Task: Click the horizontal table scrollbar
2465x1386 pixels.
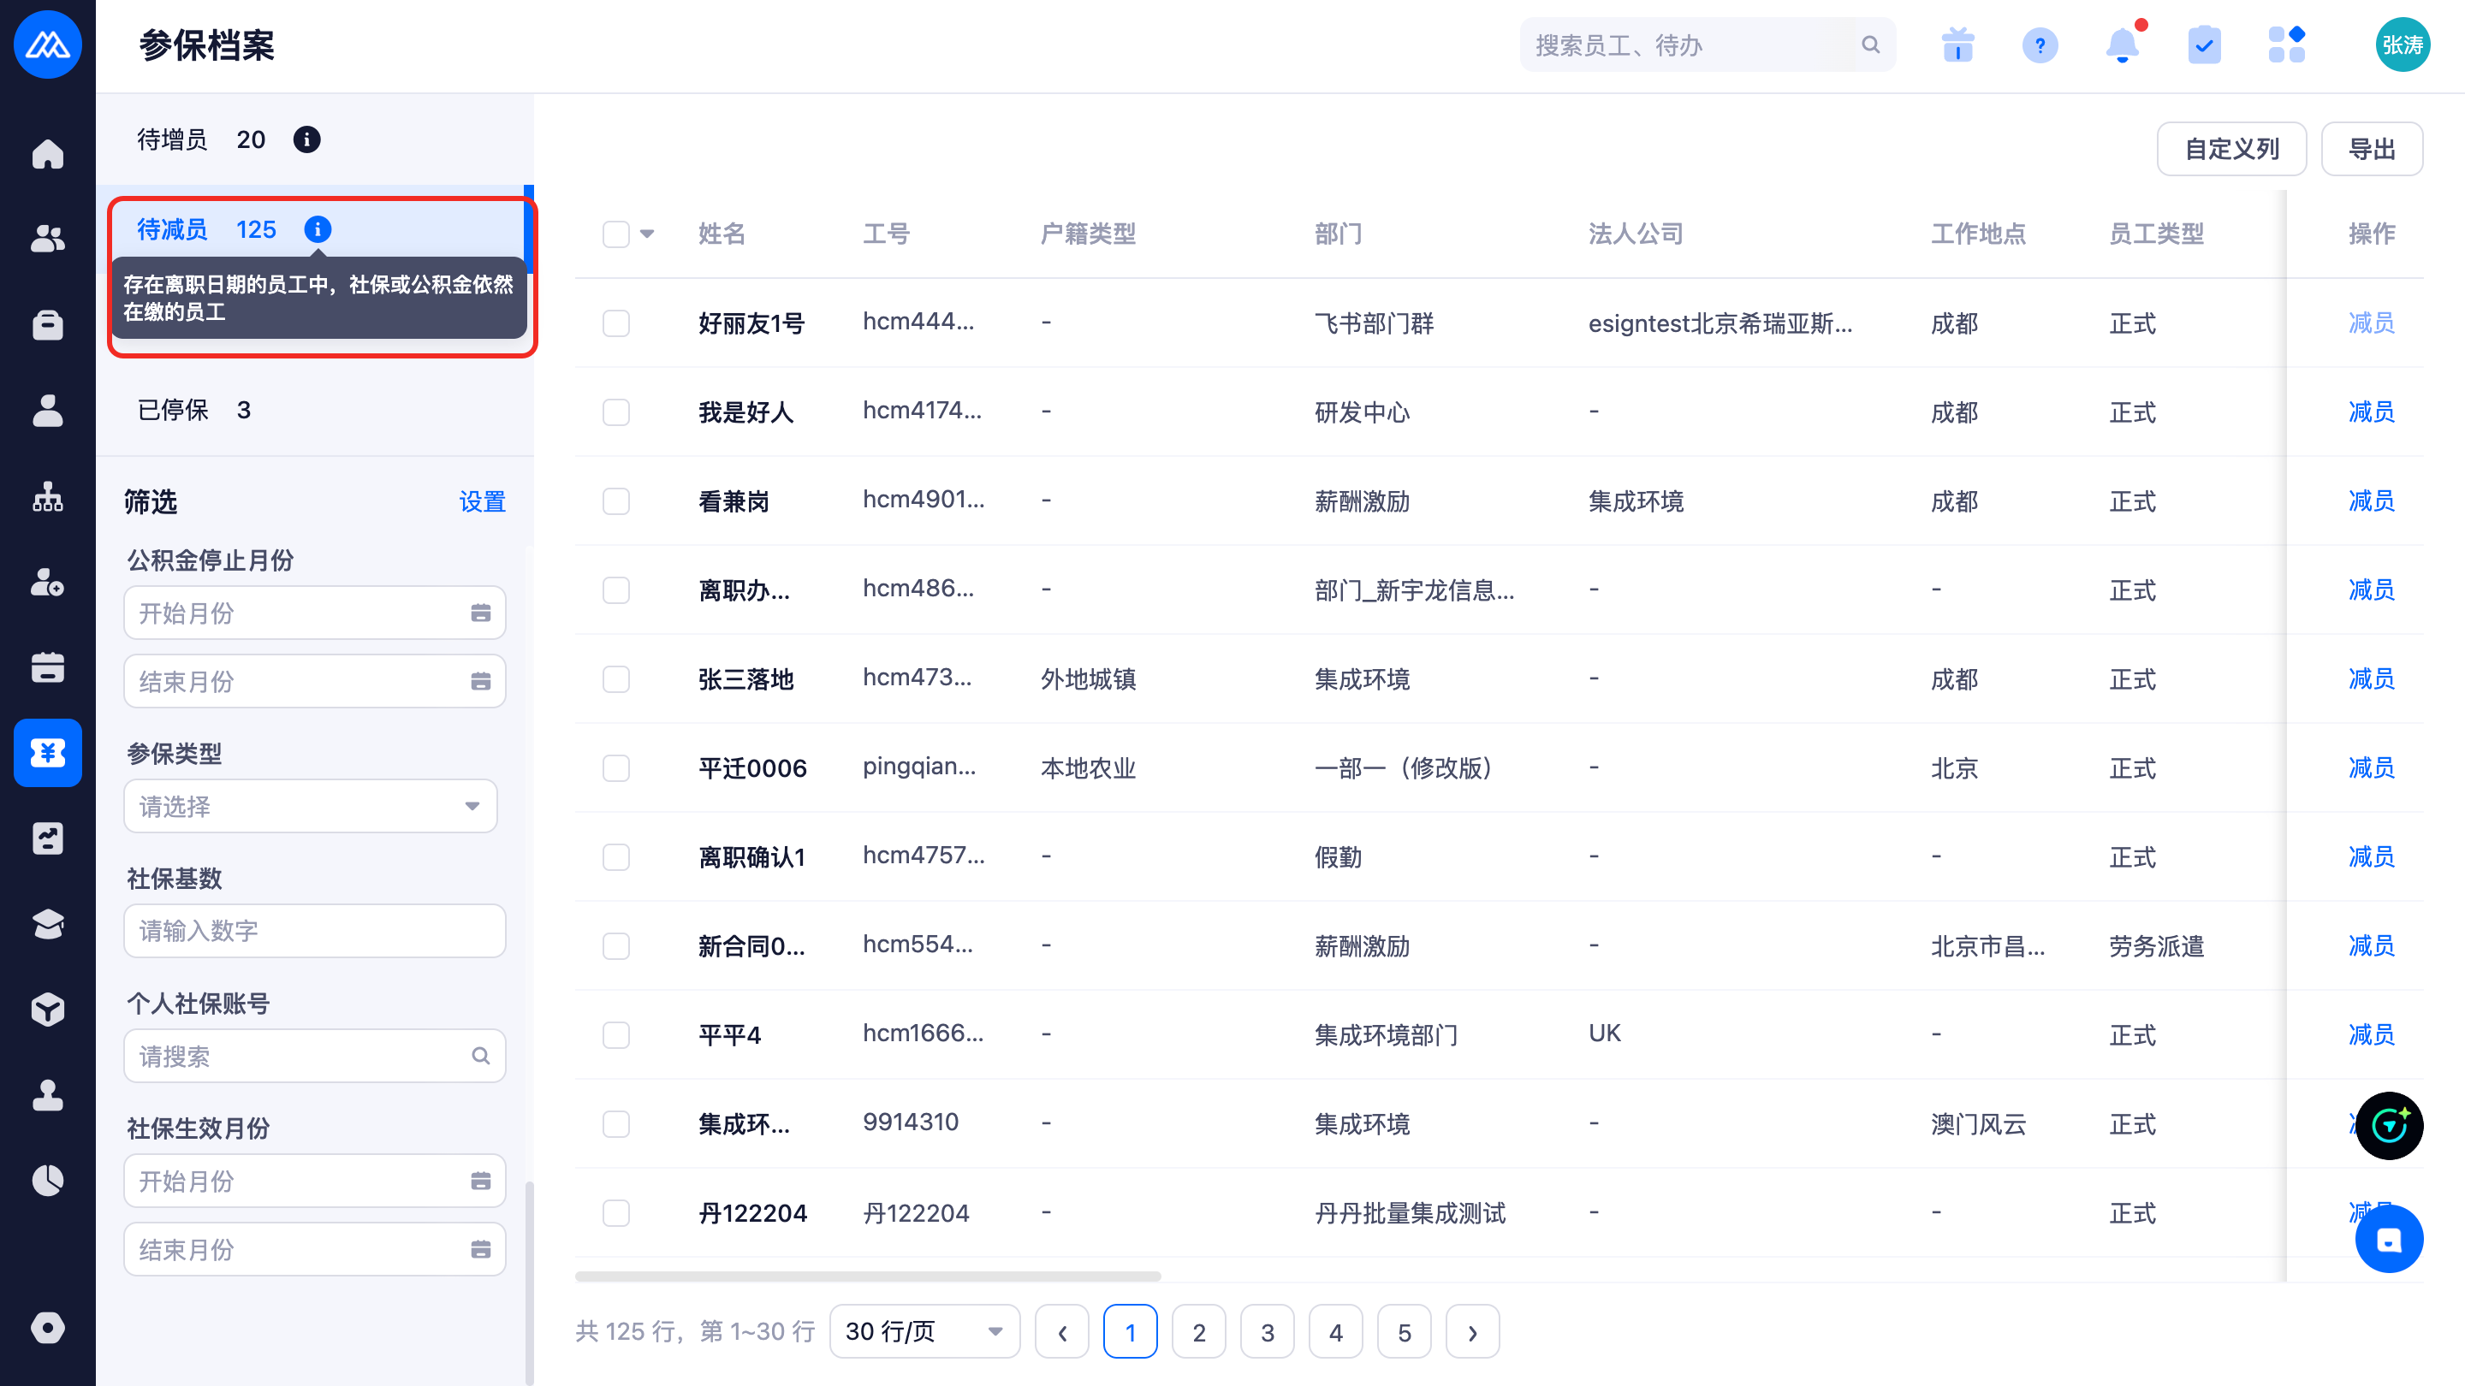Action: pos(867,1276)
